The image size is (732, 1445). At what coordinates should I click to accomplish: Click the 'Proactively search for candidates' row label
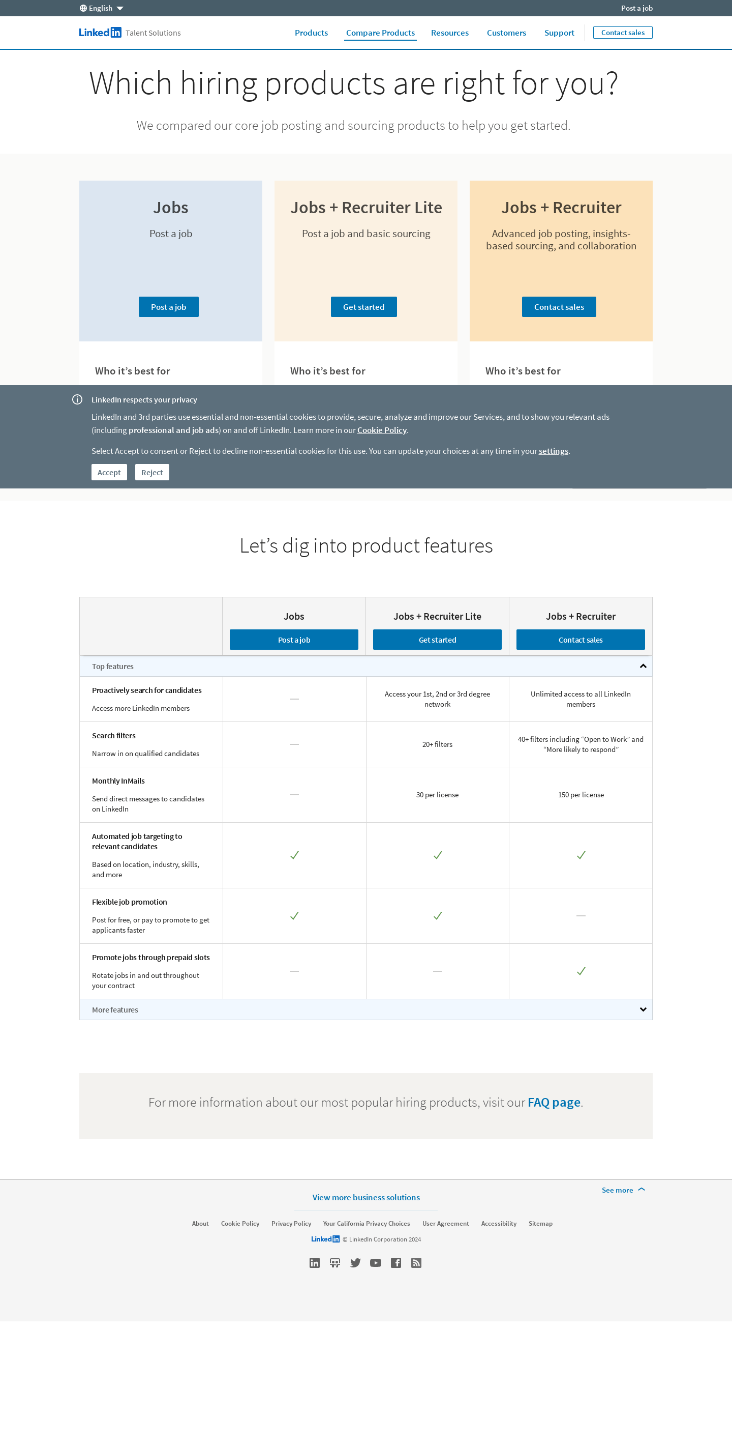click(147, 690)
